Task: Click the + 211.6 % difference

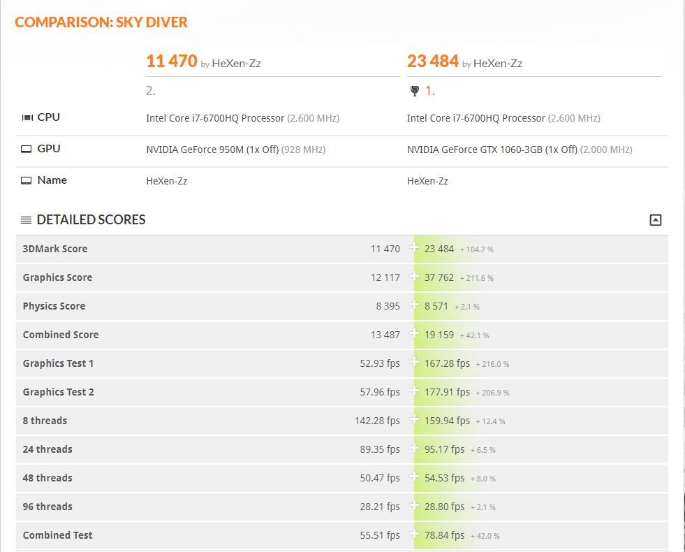Action: point(477,278)
